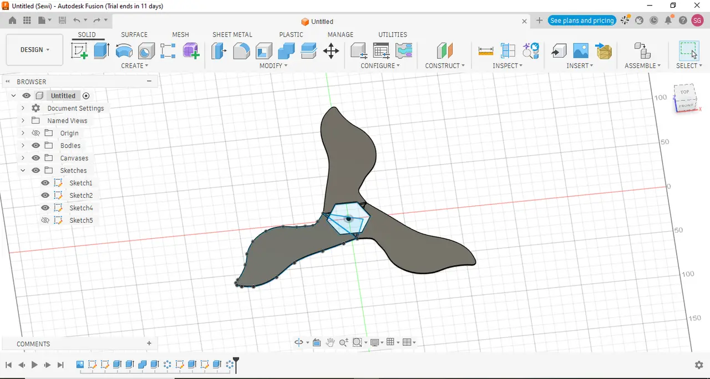Play the timeline
This screenshot has height=379, width=710.
tap(34, 365)
